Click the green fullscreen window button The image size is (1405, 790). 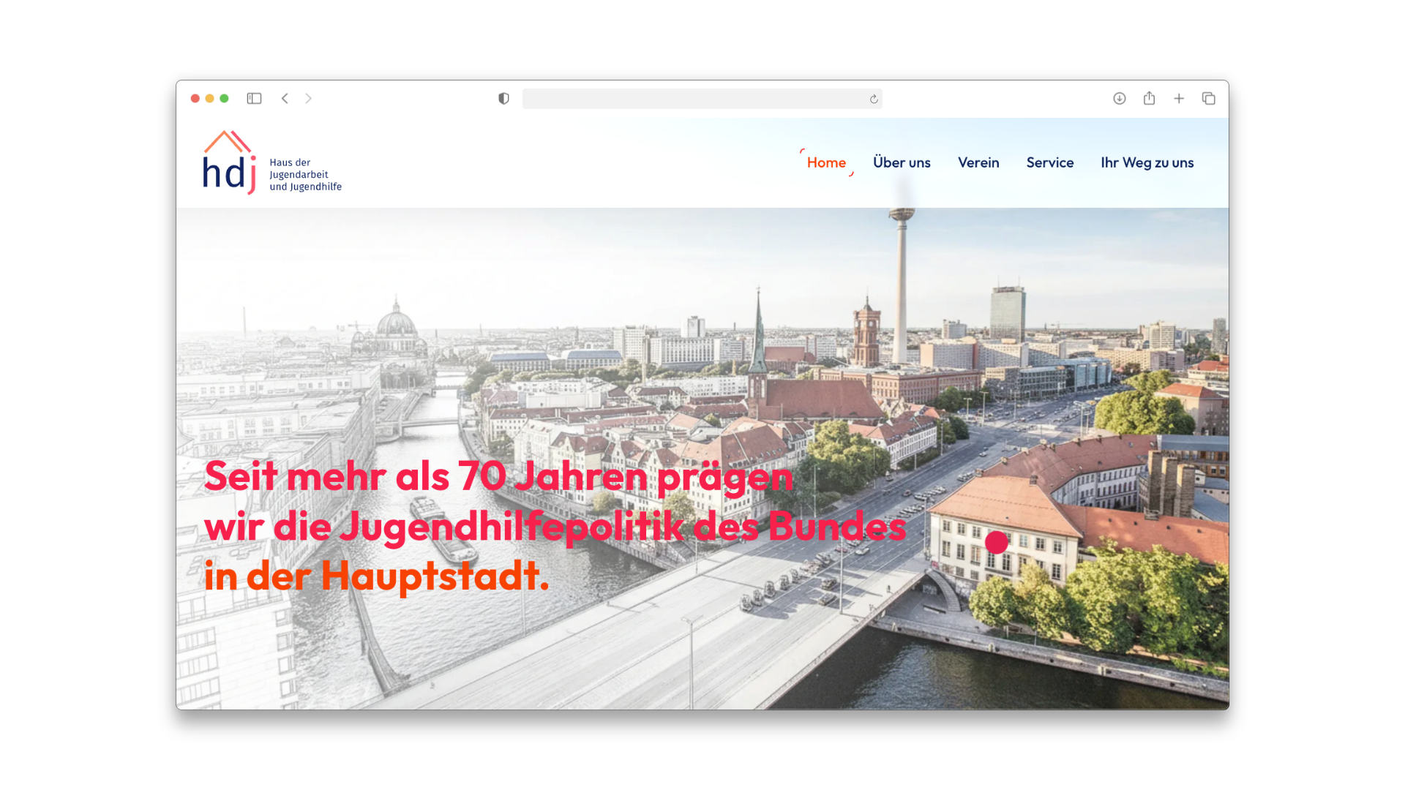click(x=225, y=99)
